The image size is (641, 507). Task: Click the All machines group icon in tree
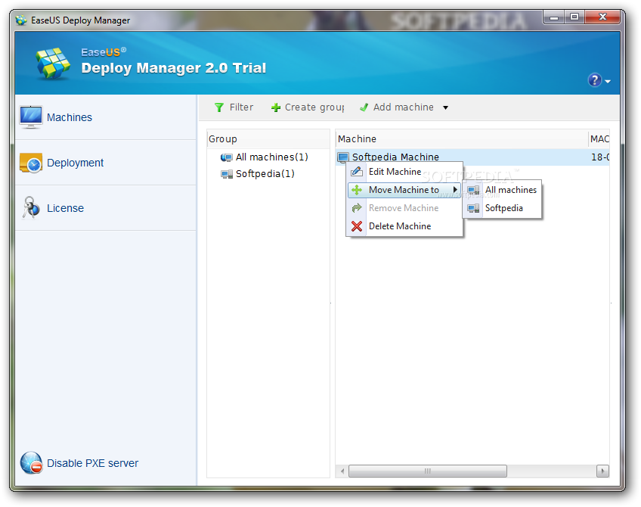(x=226, y=157)
